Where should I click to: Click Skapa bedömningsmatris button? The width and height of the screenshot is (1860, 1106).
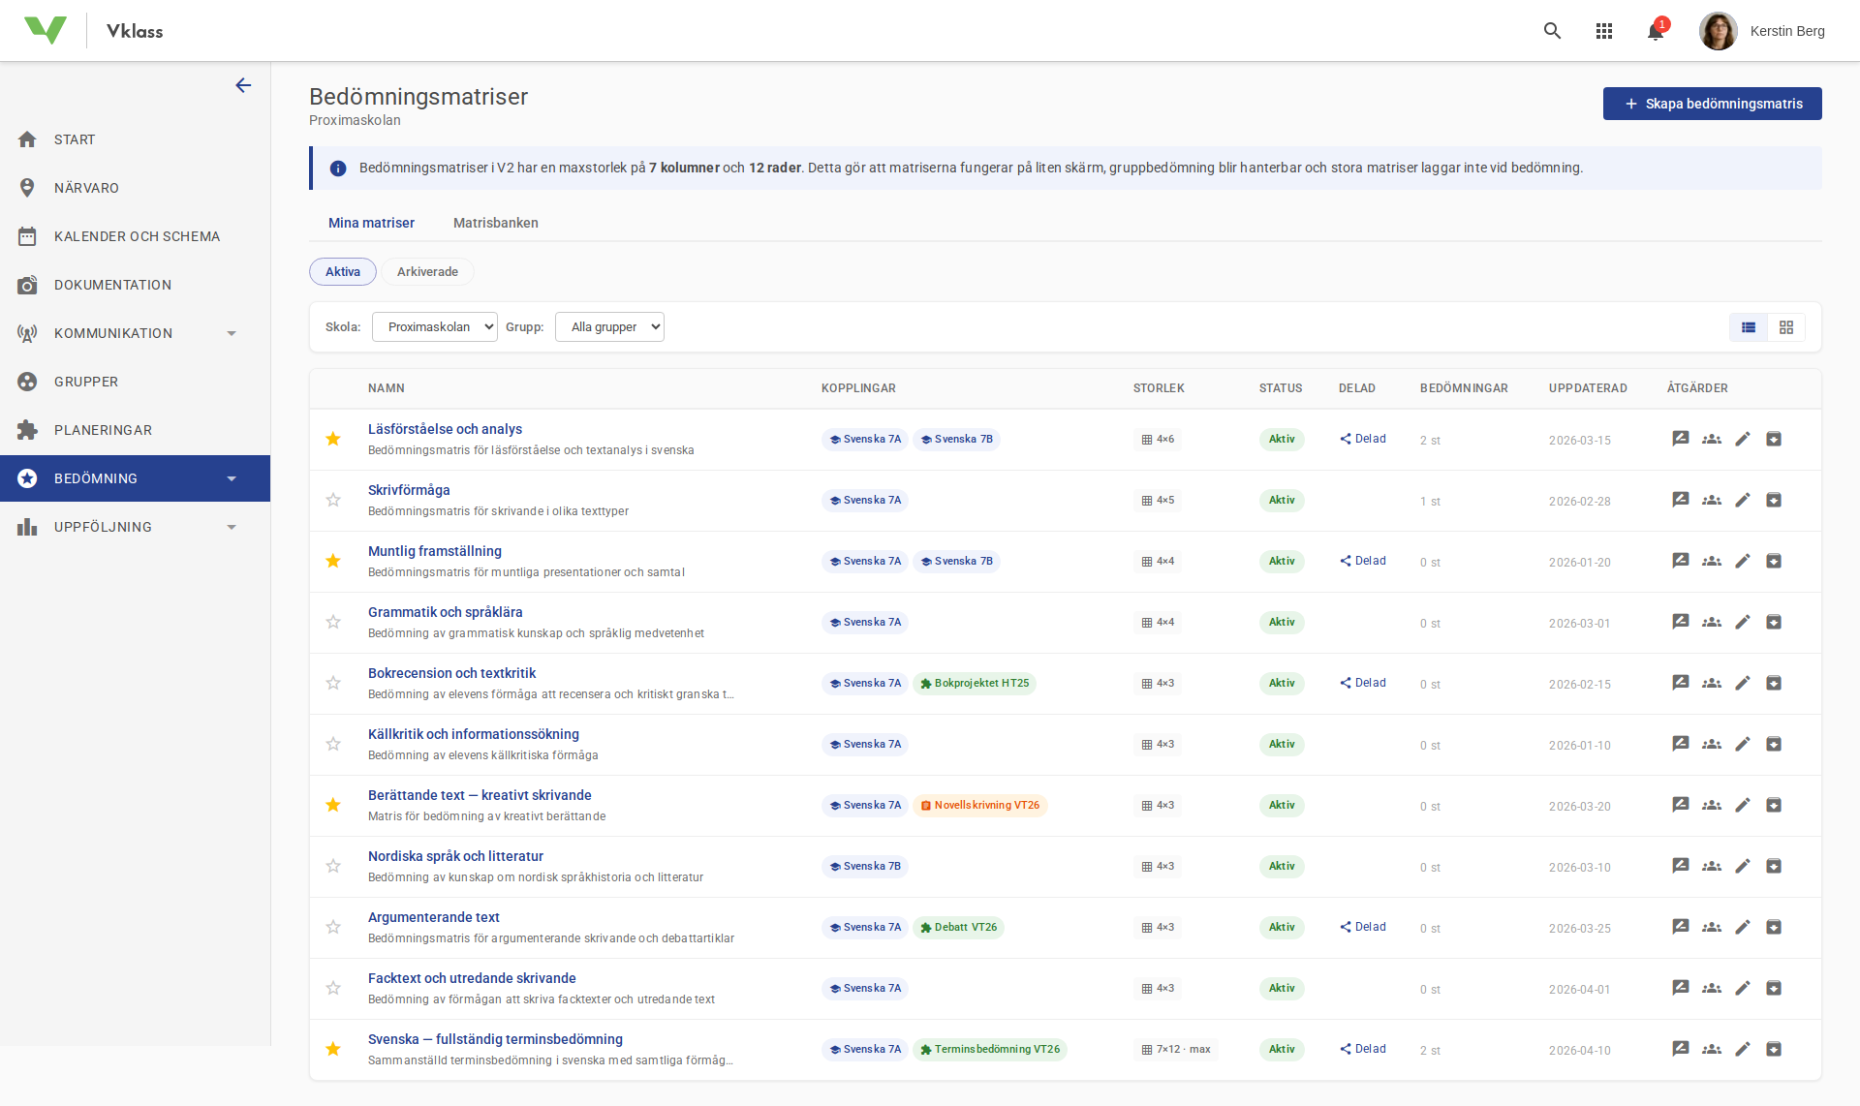(x=1713, y=104)
